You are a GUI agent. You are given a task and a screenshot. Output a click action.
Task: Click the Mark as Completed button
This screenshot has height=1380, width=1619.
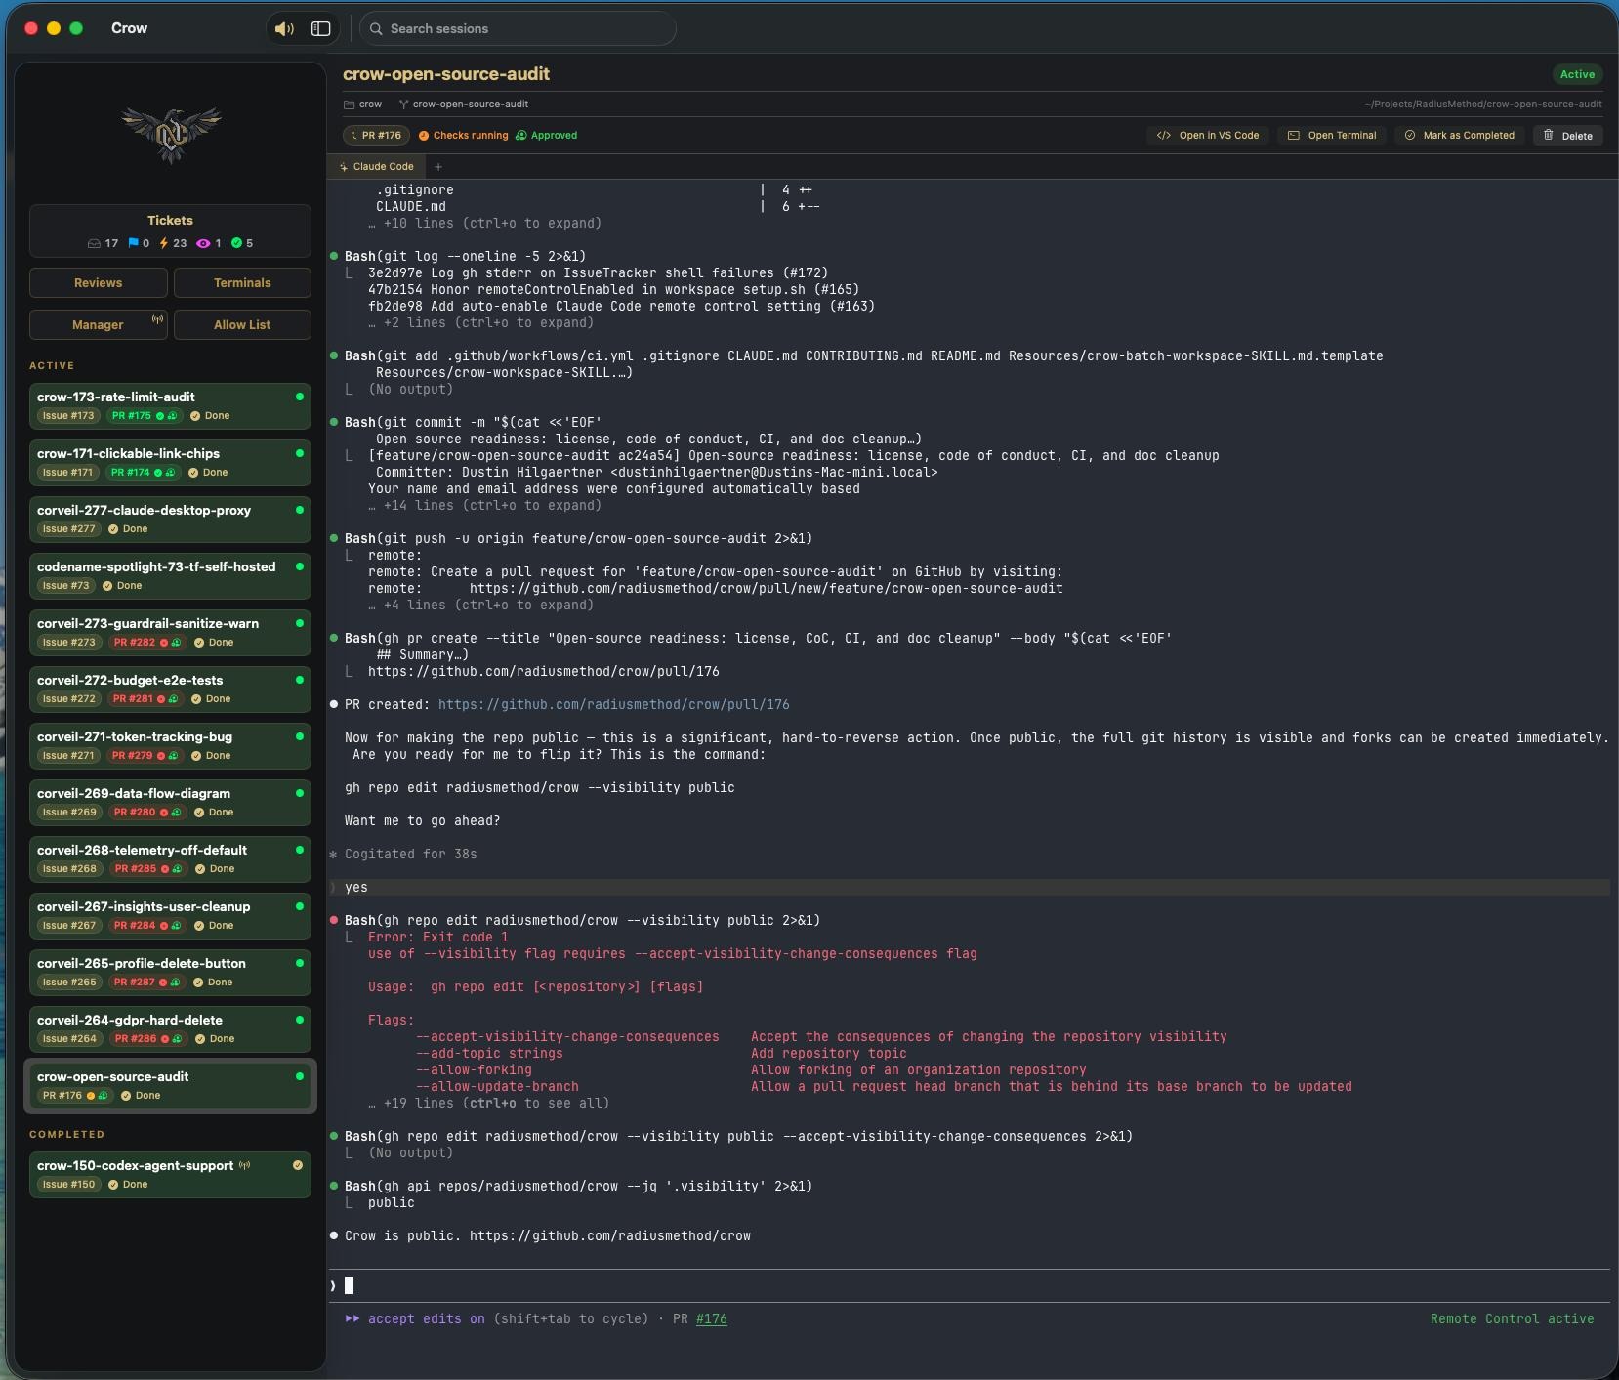coord(1459,135)
